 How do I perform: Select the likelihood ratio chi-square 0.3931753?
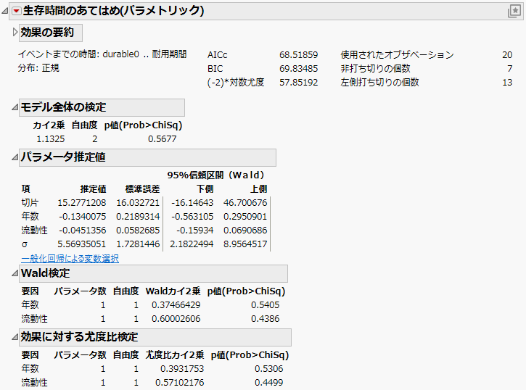tap(182, 368)
